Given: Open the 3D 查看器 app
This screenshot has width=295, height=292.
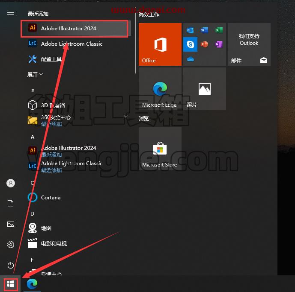Looking at the screenshot, I should click(75, 105).
